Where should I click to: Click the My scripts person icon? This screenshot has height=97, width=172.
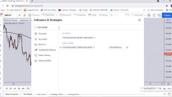pos(36,39)
